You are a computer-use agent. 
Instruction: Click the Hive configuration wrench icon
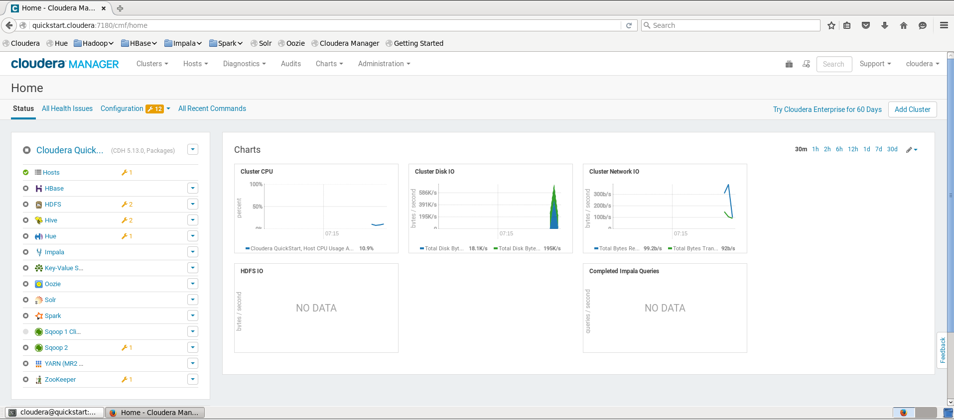(125, 220)
